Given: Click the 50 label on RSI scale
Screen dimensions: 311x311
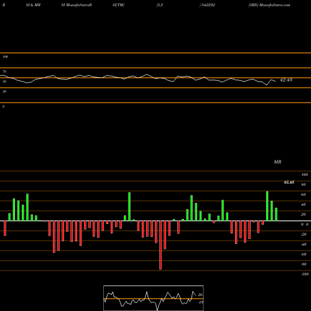Looking at the screenshot, I should 4,81.
